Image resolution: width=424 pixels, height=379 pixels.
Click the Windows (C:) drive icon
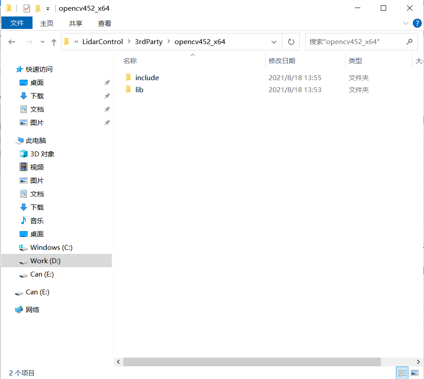[x=23, y=248]
